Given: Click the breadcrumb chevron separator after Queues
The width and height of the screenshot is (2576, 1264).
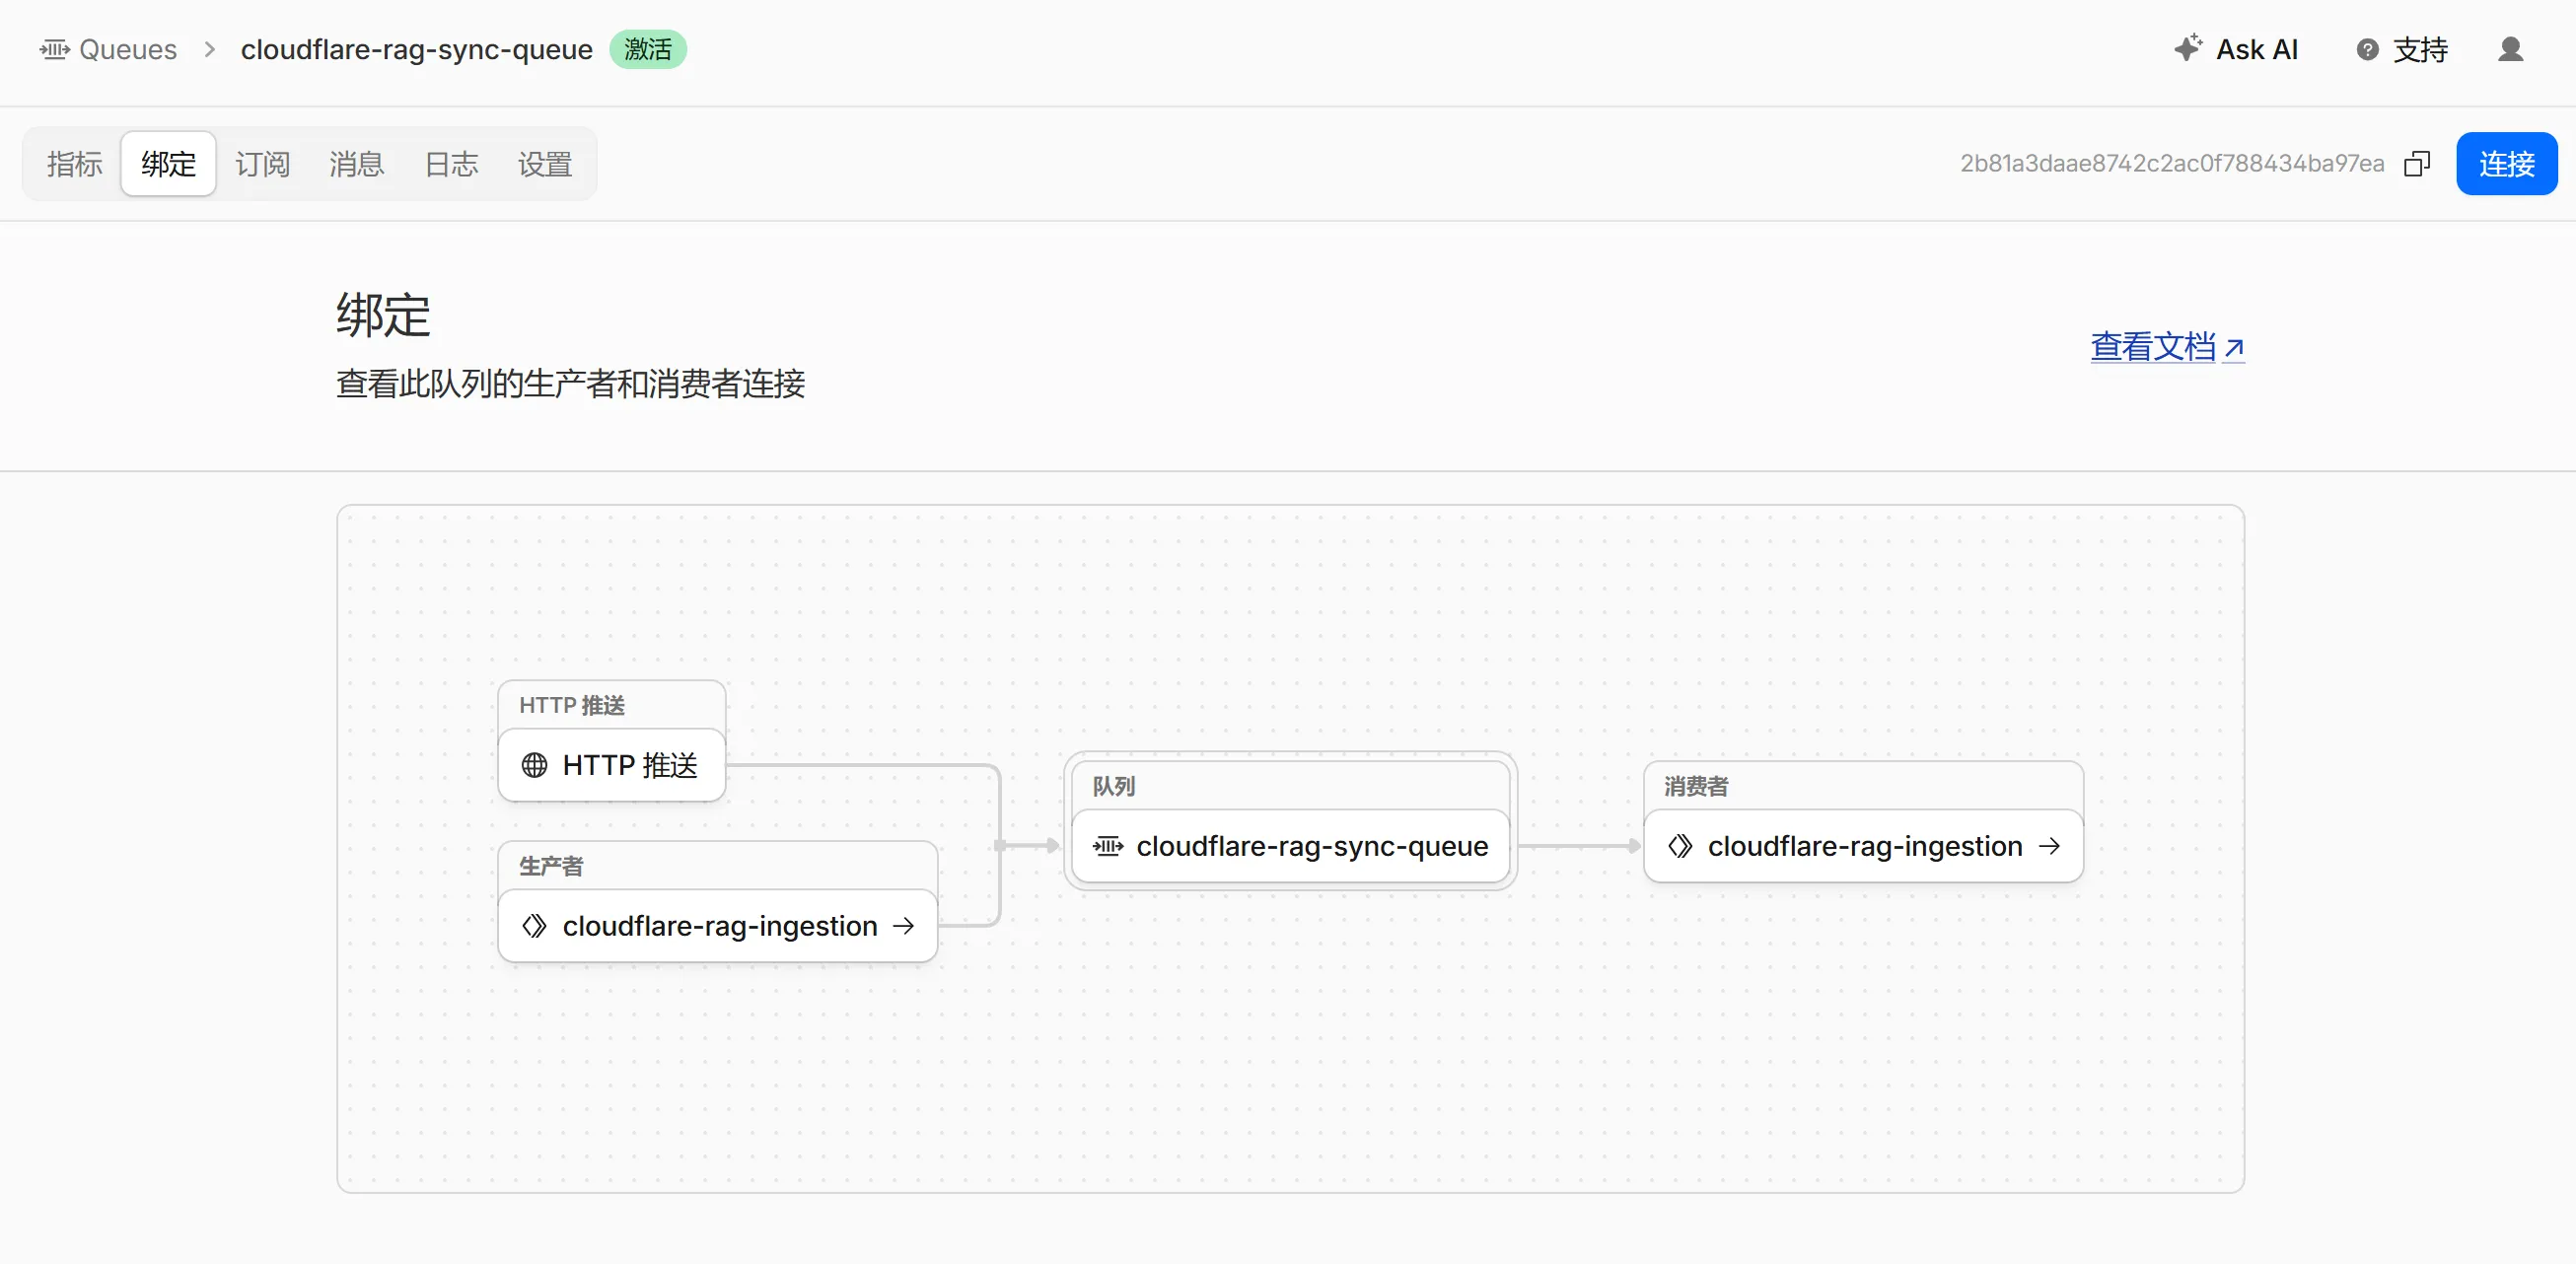Looking at the screenshot, I should [209, 49].
